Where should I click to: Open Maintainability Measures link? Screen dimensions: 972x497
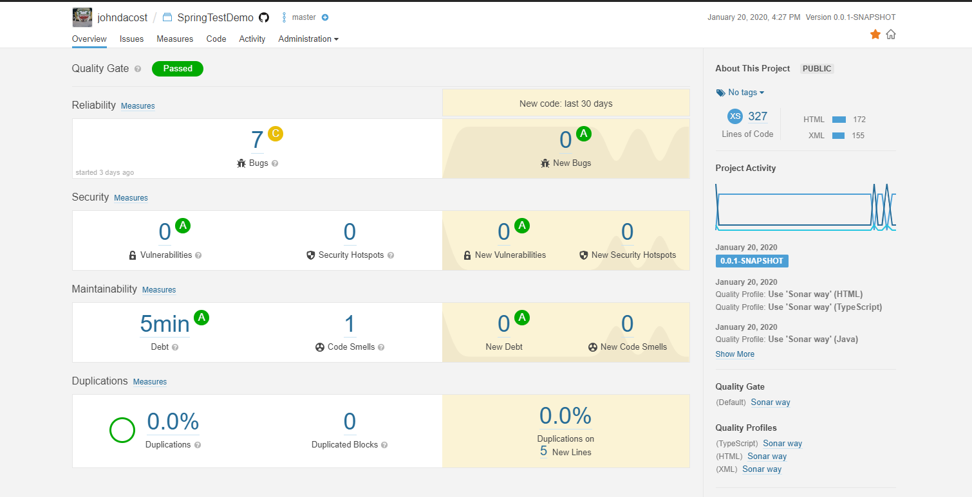159,290
